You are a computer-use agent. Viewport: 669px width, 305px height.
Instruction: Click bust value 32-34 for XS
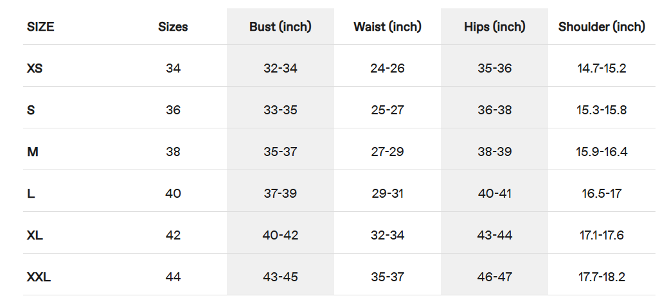(x=280, y=68)
